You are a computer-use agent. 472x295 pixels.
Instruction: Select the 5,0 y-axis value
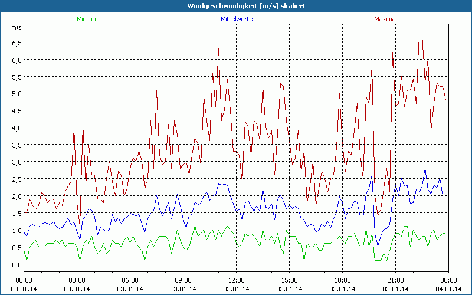pyautogui.click(x=16, y=93)
